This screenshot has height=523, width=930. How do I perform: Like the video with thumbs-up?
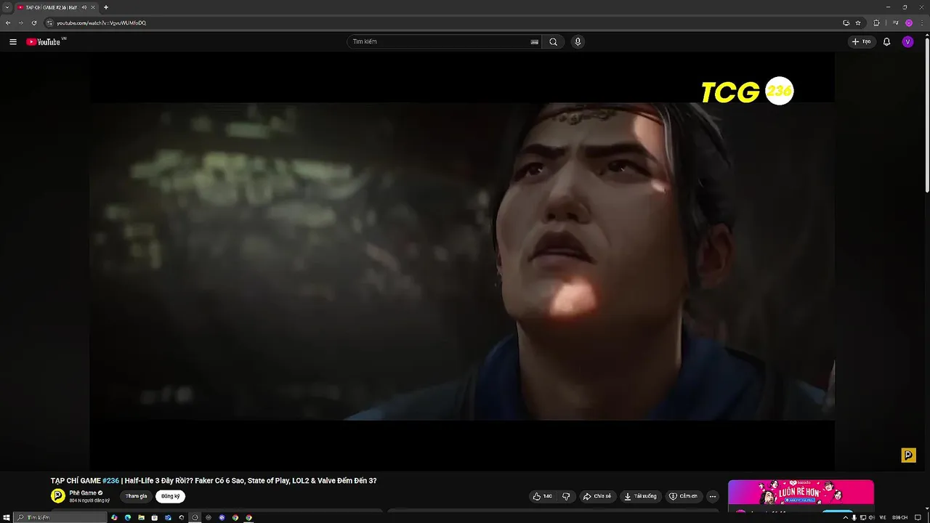543,496
